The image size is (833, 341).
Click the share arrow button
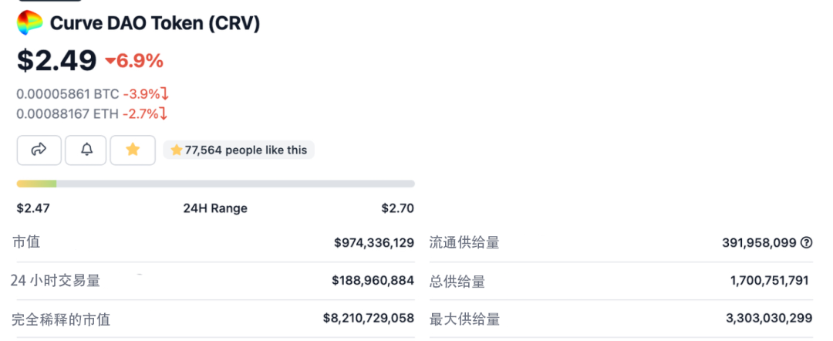click(39, 150)
